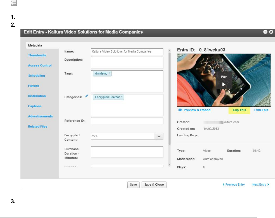
Task: Click the document list icon at top
Action: point(14,3)
